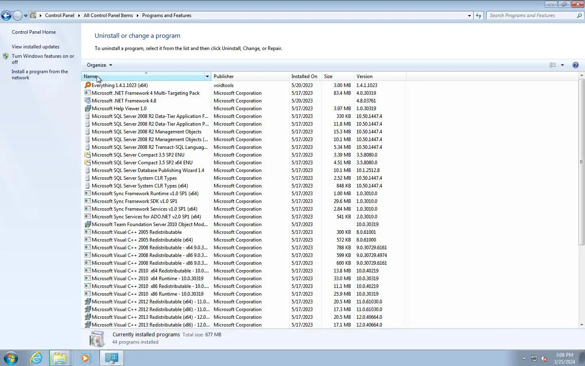Open the Help button in toolbar
This screenshot has width=585, height=366.
pos(575,65)
